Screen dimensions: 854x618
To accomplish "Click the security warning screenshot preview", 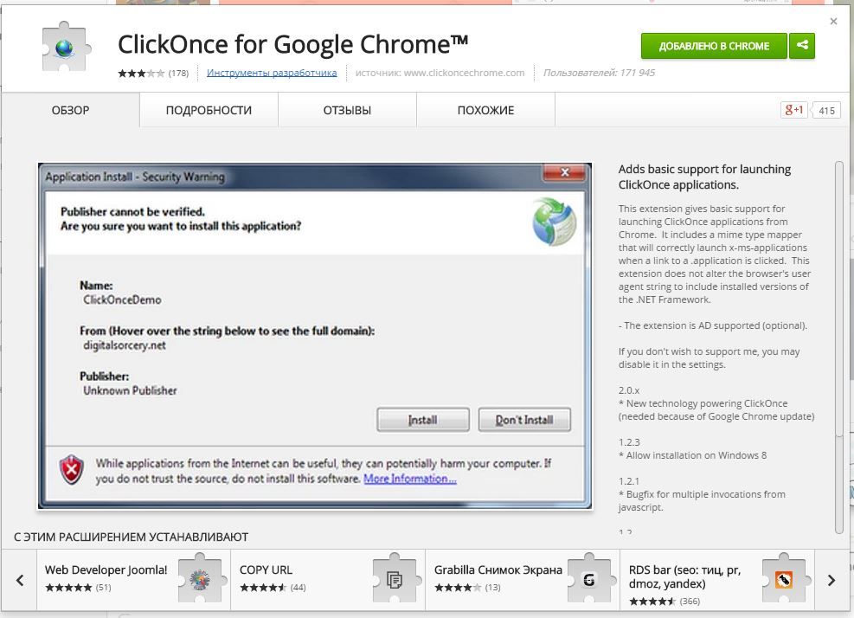I will point(315,335).
